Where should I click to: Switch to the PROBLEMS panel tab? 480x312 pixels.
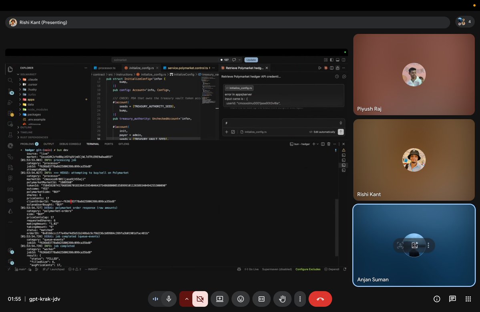[x=29, y=144]
